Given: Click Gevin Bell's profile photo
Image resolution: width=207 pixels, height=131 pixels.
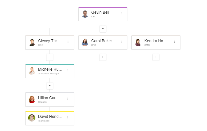Looking at the screenshot, I should pos(85,14).
